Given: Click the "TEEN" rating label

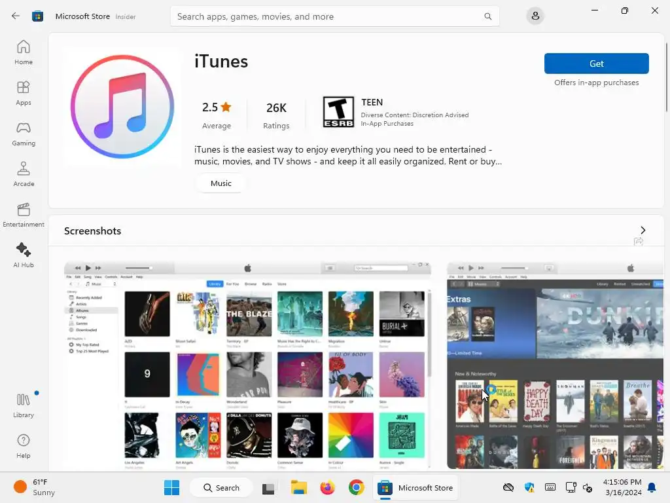Looking at the screenshot, I should [372, 102].
